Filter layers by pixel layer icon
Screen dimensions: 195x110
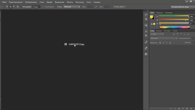(174, 34)
